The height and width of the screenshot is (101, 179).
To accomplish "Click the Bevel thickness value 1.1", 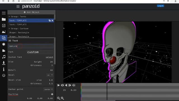I will coord(51,84).
